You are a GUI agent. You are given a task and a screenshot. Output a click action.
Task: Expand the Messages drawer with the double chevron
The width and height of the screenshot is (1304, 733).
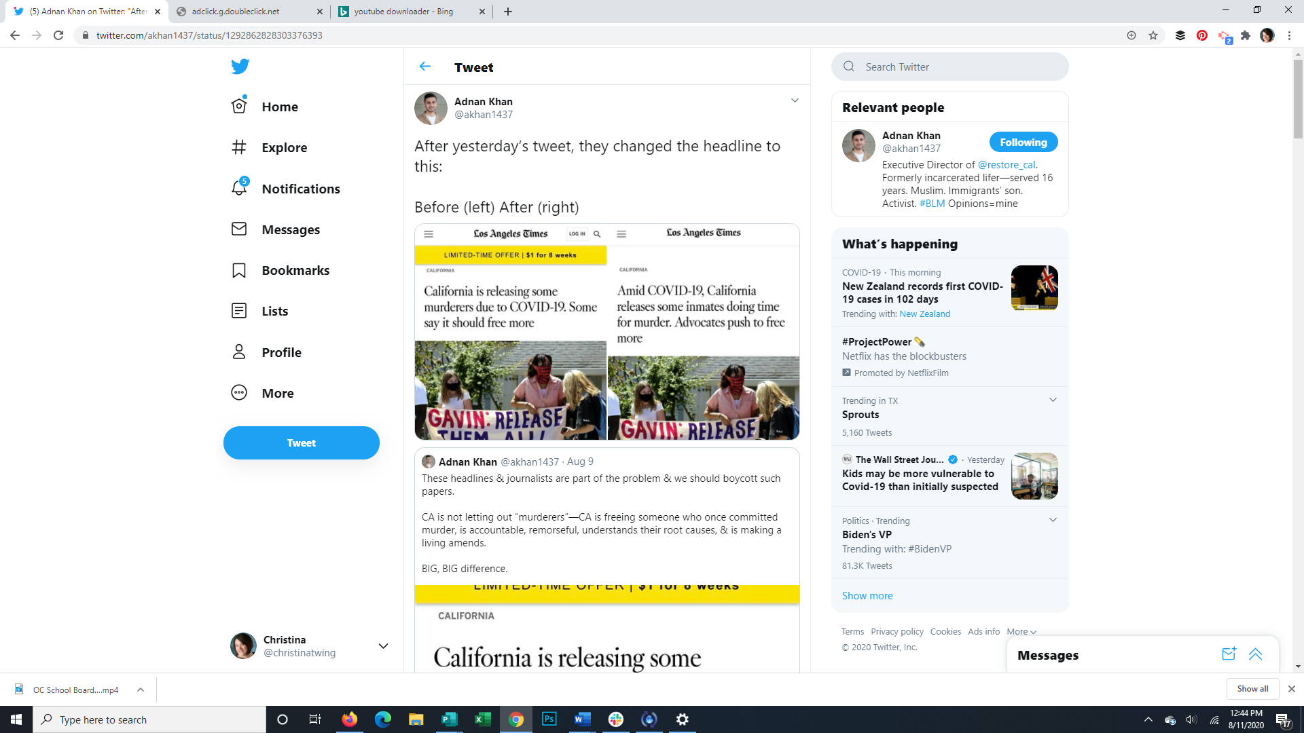point(1255,654)
